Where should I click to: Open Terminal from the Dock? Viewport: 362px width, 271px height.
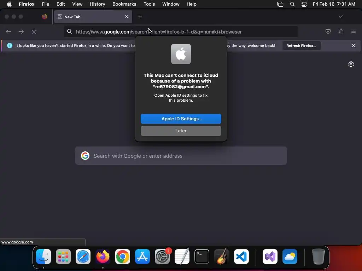202,257
